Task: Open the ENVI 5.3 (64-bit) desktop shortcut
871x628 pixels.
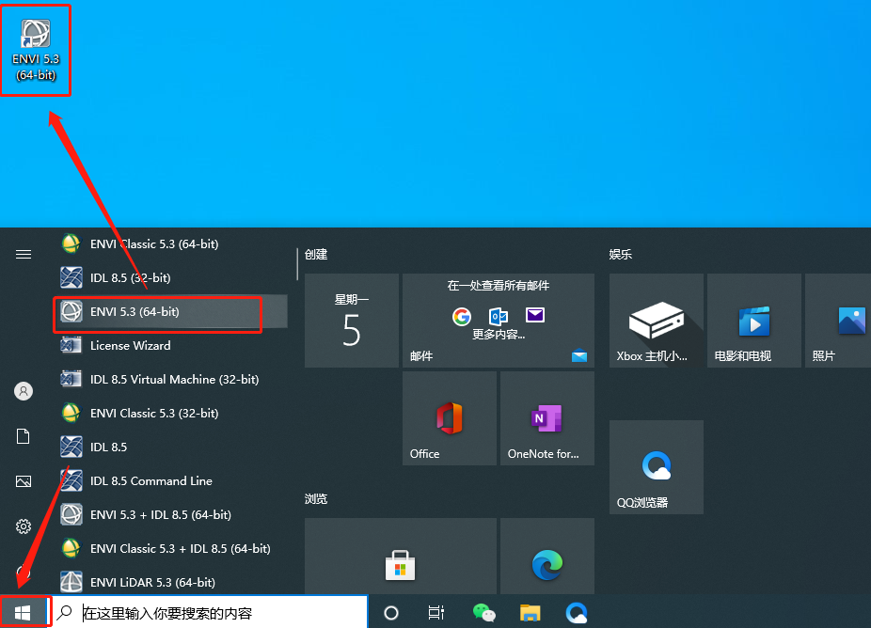Action: 36,50
